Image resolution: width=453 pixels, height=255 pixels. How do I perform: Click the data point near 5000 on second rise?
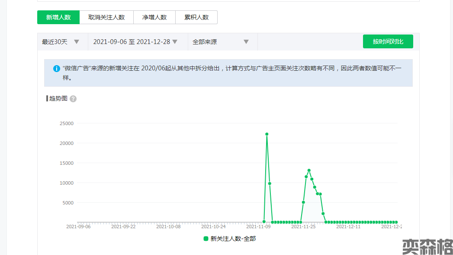tap(303, 202)
